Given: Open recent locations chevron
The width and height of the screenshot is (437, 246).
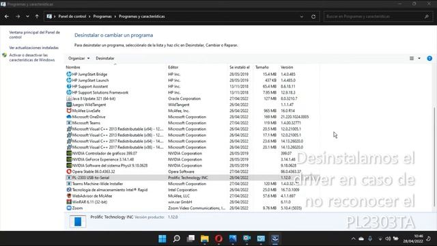Looking at the screenshot, I should [27, 16].
